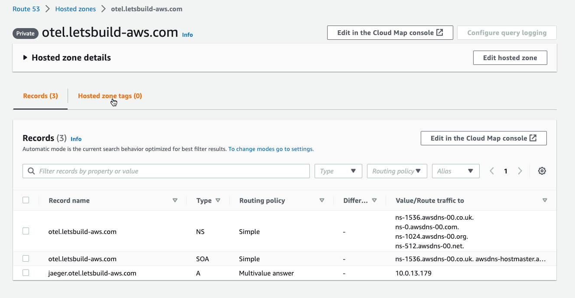Switch to Records (3) tab

(x=40, y=96)
